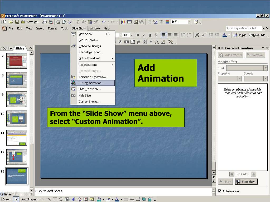Expand the Action Buttons submenu

pyautogui.click(x=93, y=65)
